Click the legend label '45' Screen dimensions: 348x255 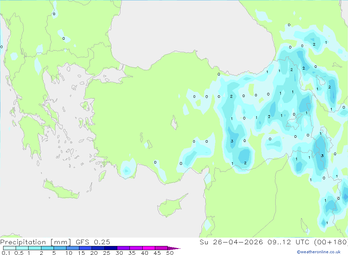(x=157, y=253)
